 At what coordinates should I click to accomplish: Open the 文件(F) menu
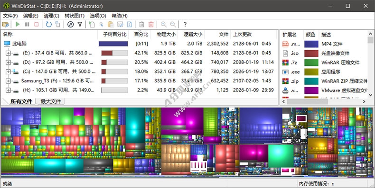pos(10,16)
